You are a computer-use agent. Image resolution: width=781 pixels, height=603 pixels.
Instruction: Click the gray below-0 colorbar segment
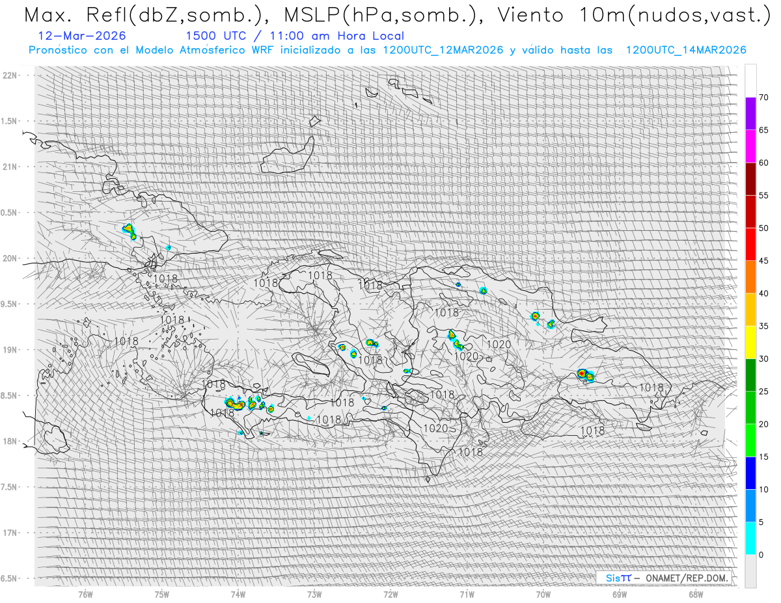pos(750,570)
